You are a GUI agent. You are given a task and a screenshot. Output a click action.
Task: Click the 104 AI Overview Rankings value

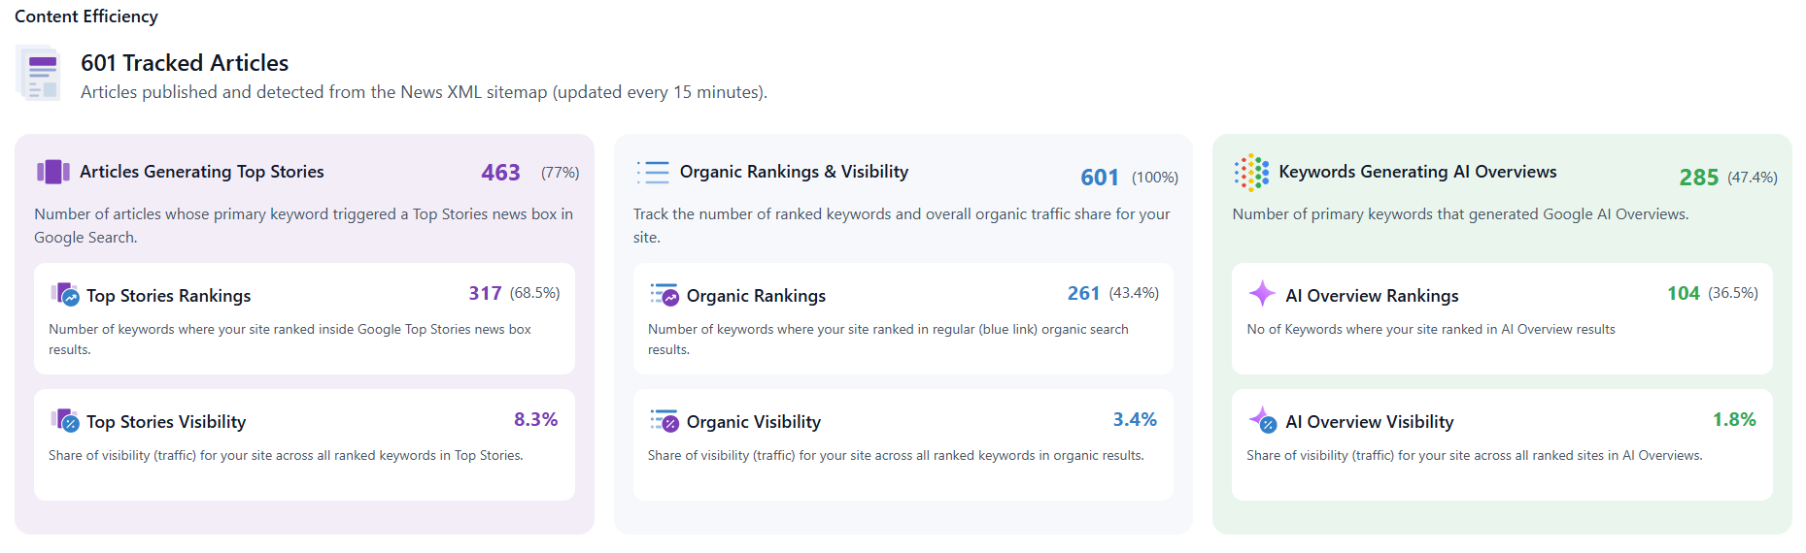point(1683,293)
